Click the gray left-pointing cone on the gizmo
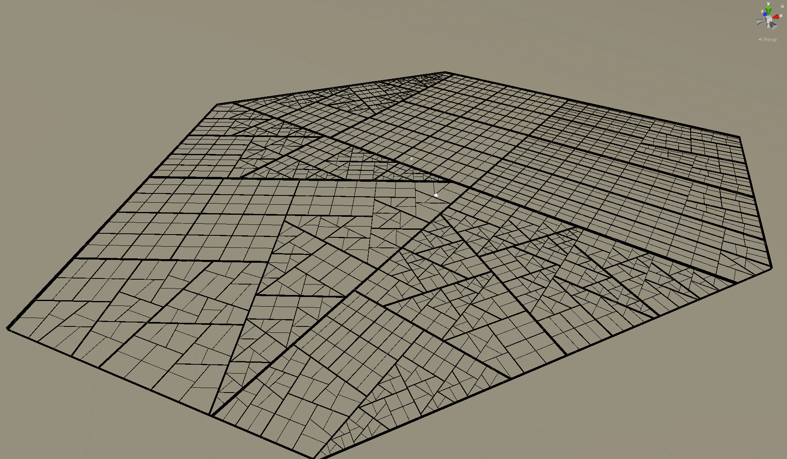 (760, 22)
